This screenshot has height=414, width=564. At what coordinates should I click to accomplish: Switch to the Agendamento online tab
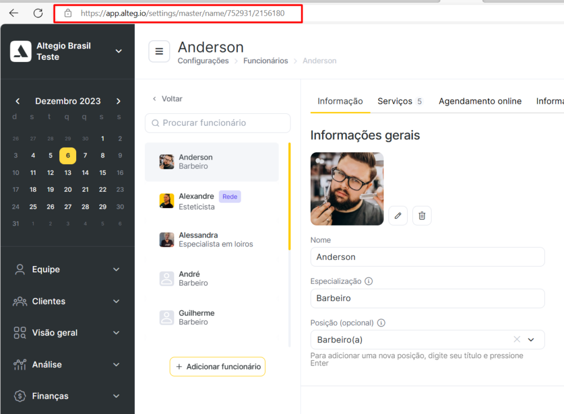point(480,102)
